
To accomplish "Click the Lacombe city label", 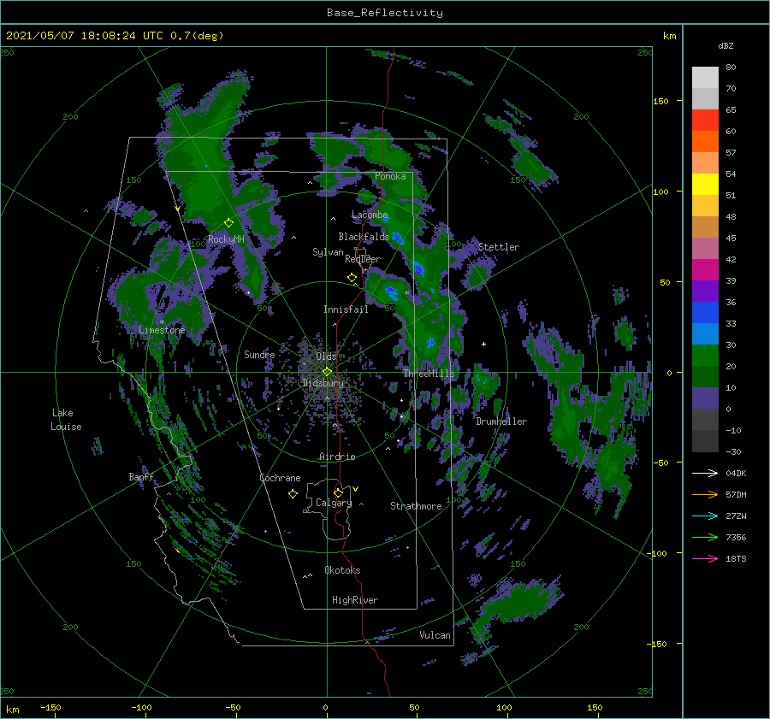I will 370,215.
